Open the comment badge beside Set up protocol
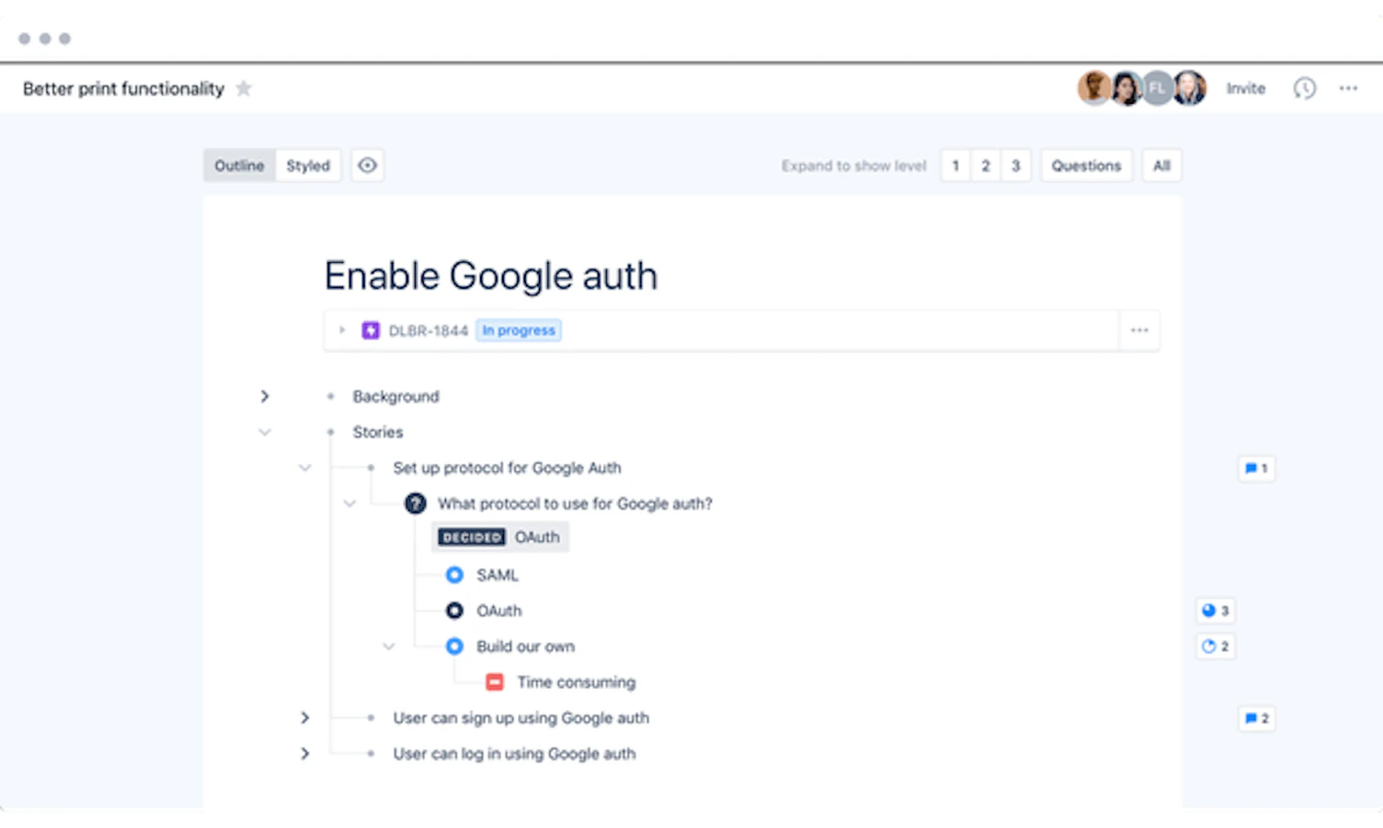The image size is (1383, 828). (1256, 468)
